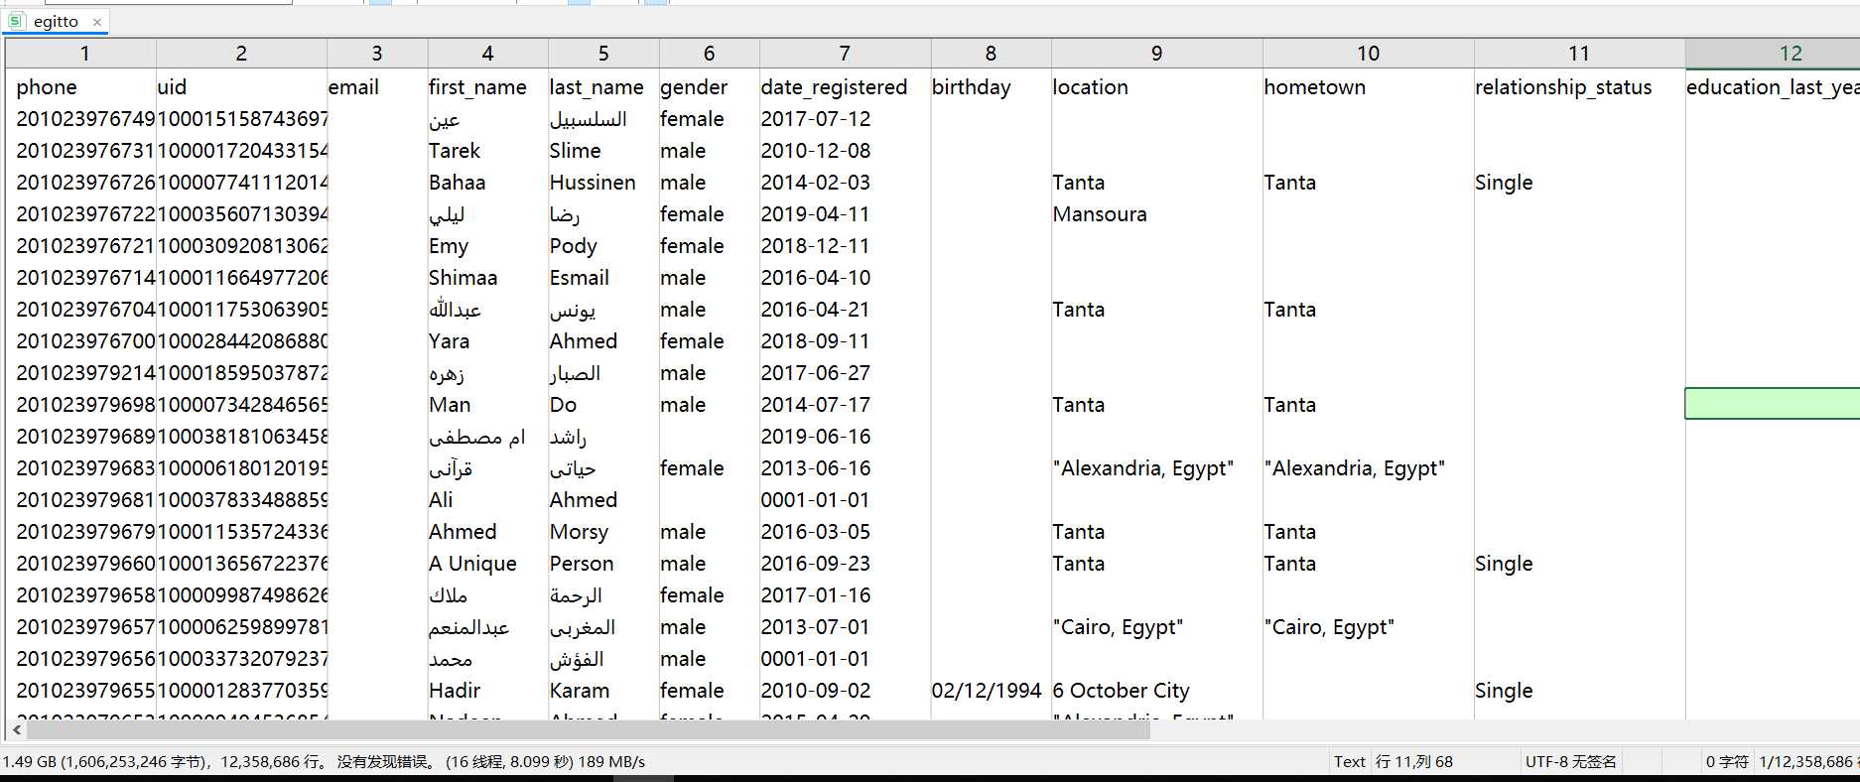Close the egitto document tab
Image resolution: width=1860 pixels, height=782 pixels.
tap(96, 22)
